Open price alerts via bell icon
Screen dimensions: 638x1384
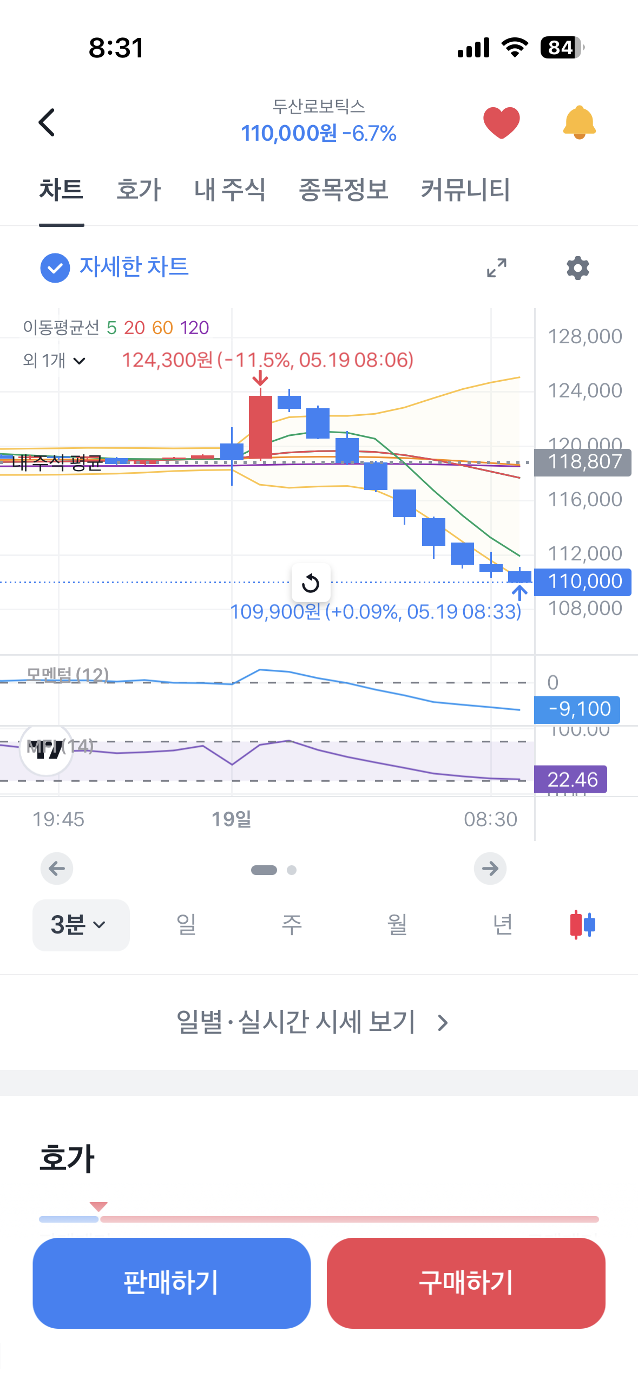pos(579,122)
